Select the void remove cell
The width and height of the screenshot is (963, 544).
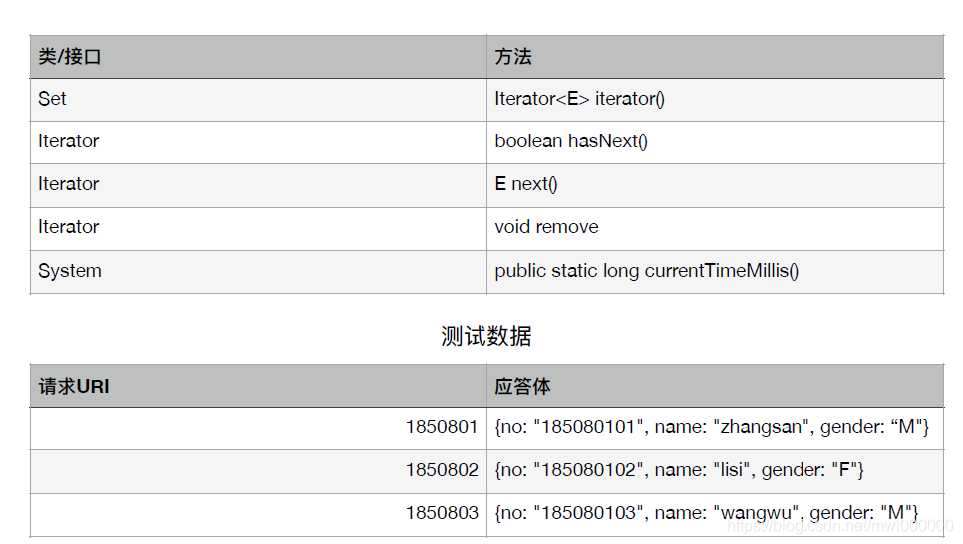(x=716, y=228)
